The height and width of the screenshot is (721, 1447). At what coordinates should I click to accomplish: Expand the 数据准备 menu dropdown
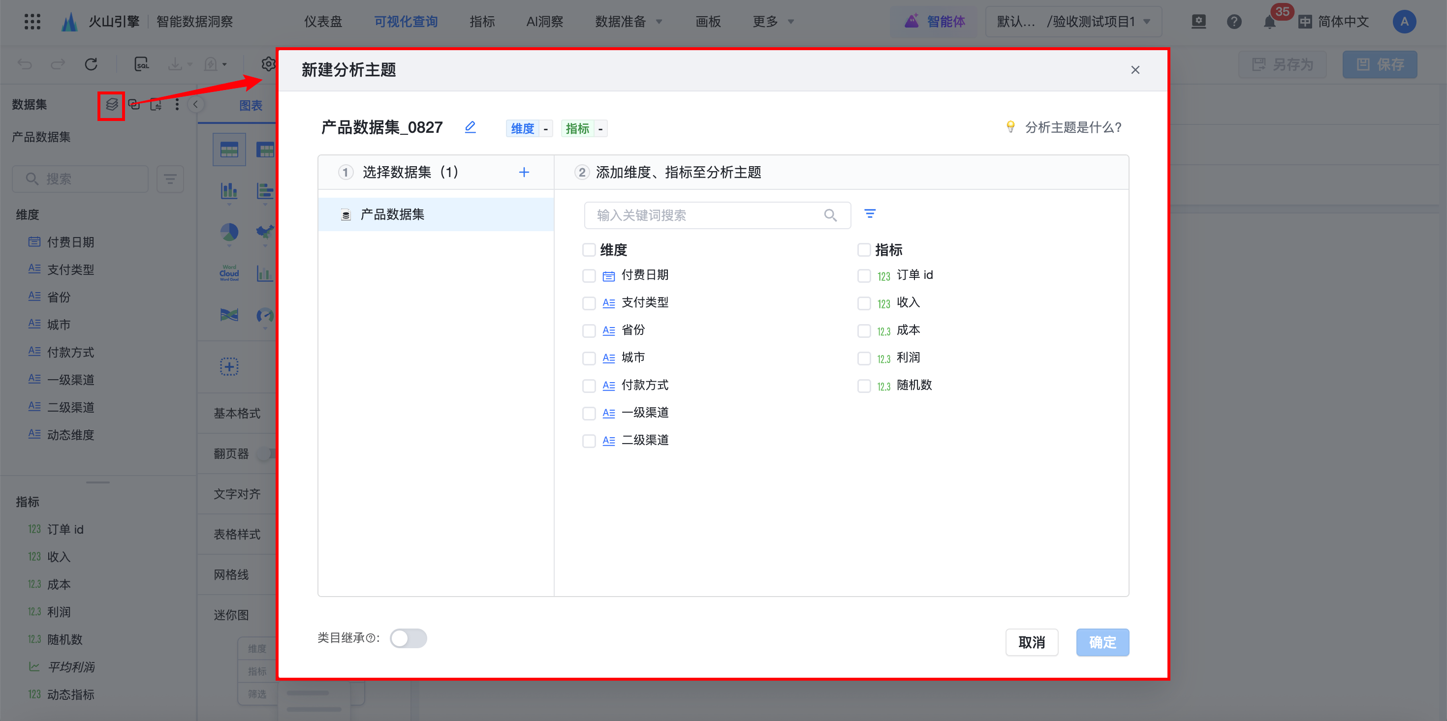tap(628, 22)
